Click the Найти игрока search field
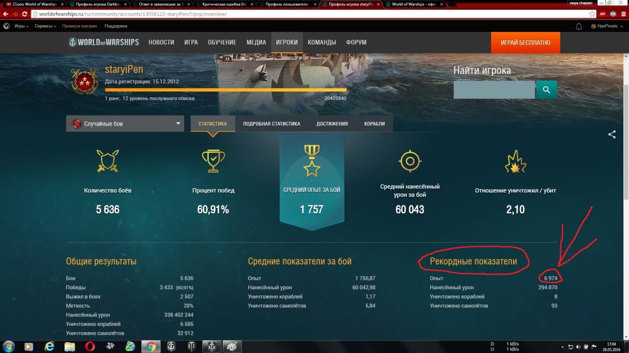629x353 pixels. 494,90
